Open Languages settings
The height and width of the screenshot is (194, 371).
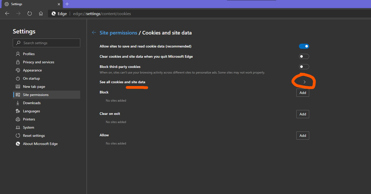click(46, 111)
